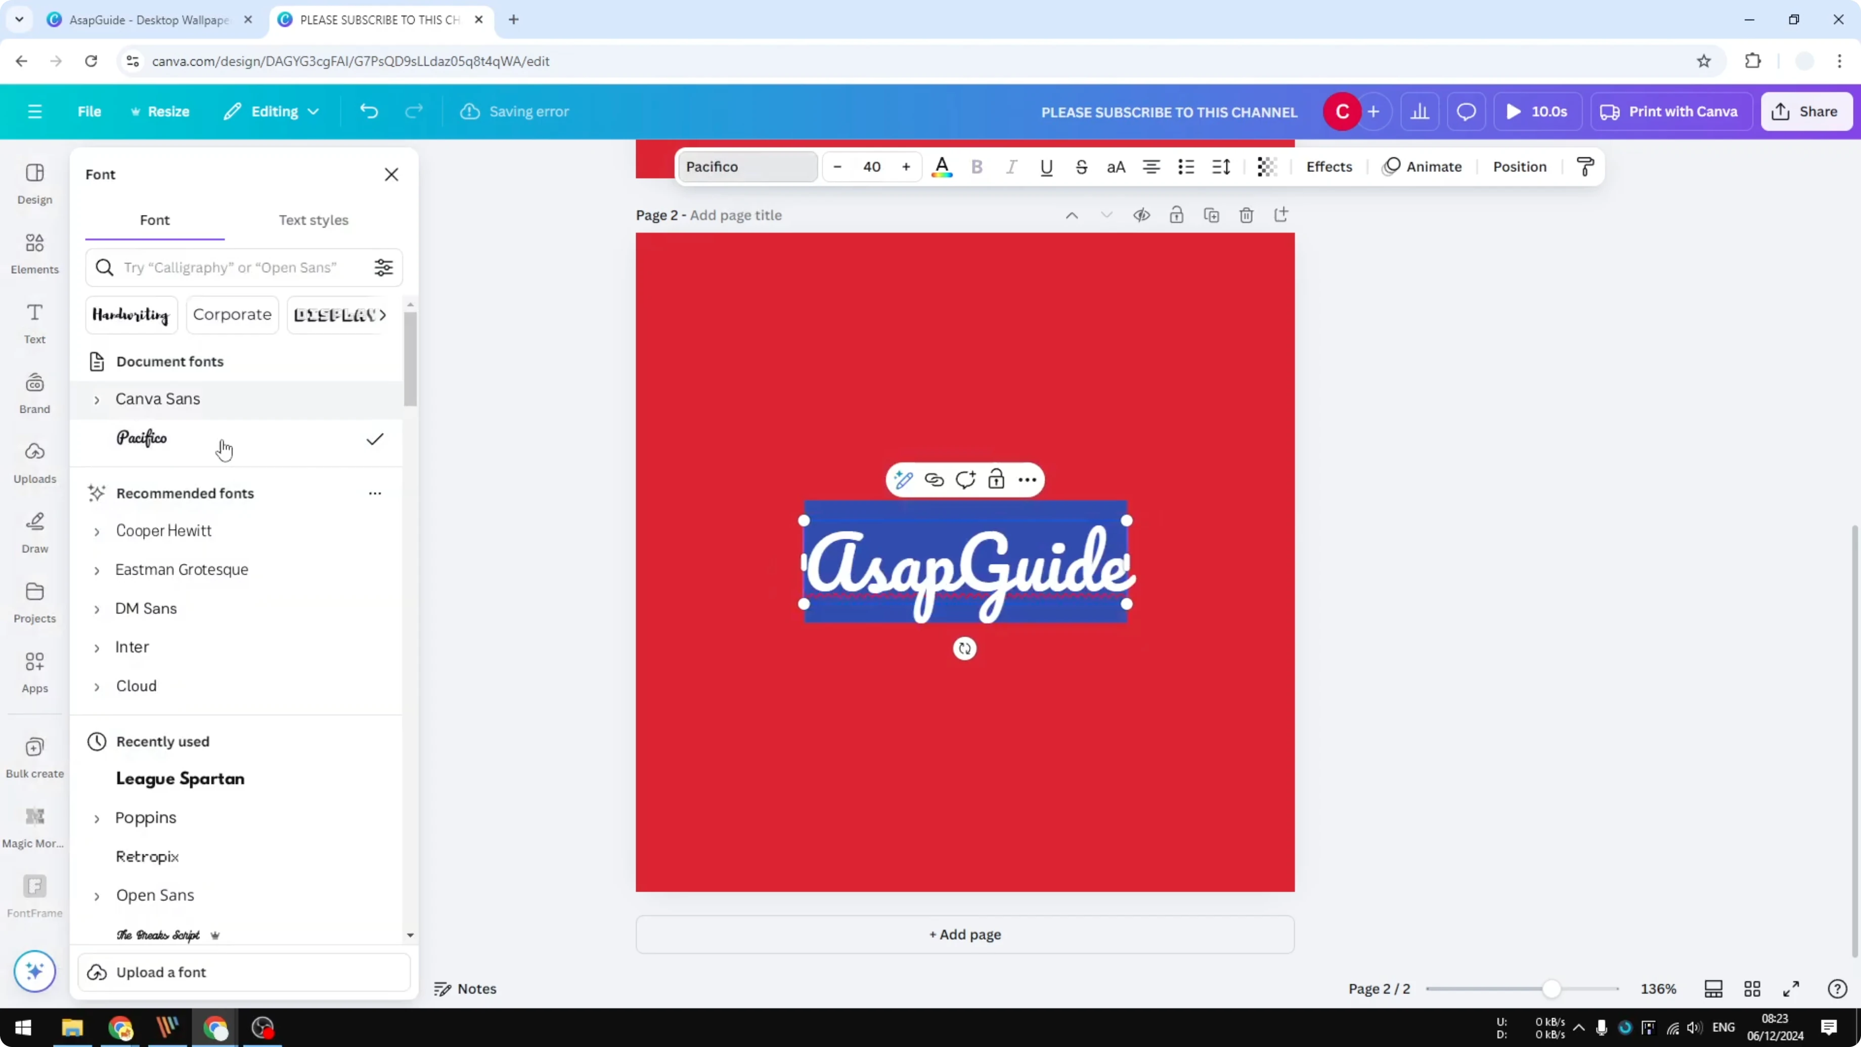The image size is (1861, 1047).
Task: Duplicate Page 2 using copy icon
Action: pyautogui.click(x=1212, y=214)
